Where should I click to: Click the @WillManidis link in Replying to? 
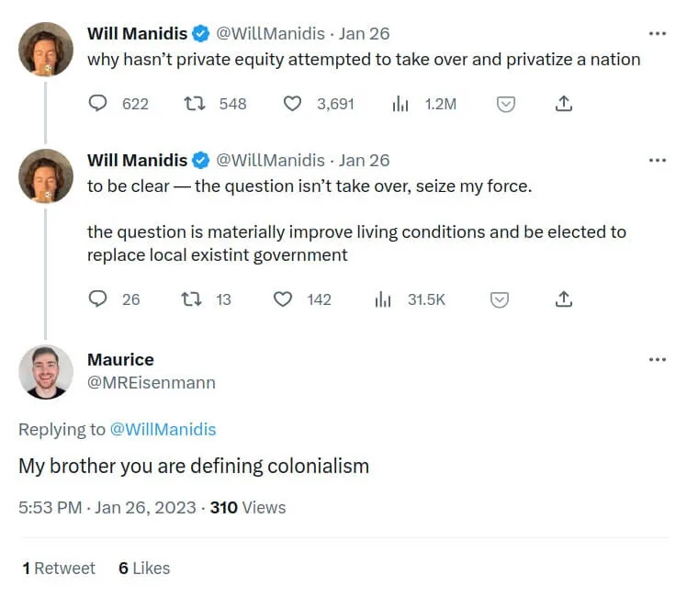point(163,429)
